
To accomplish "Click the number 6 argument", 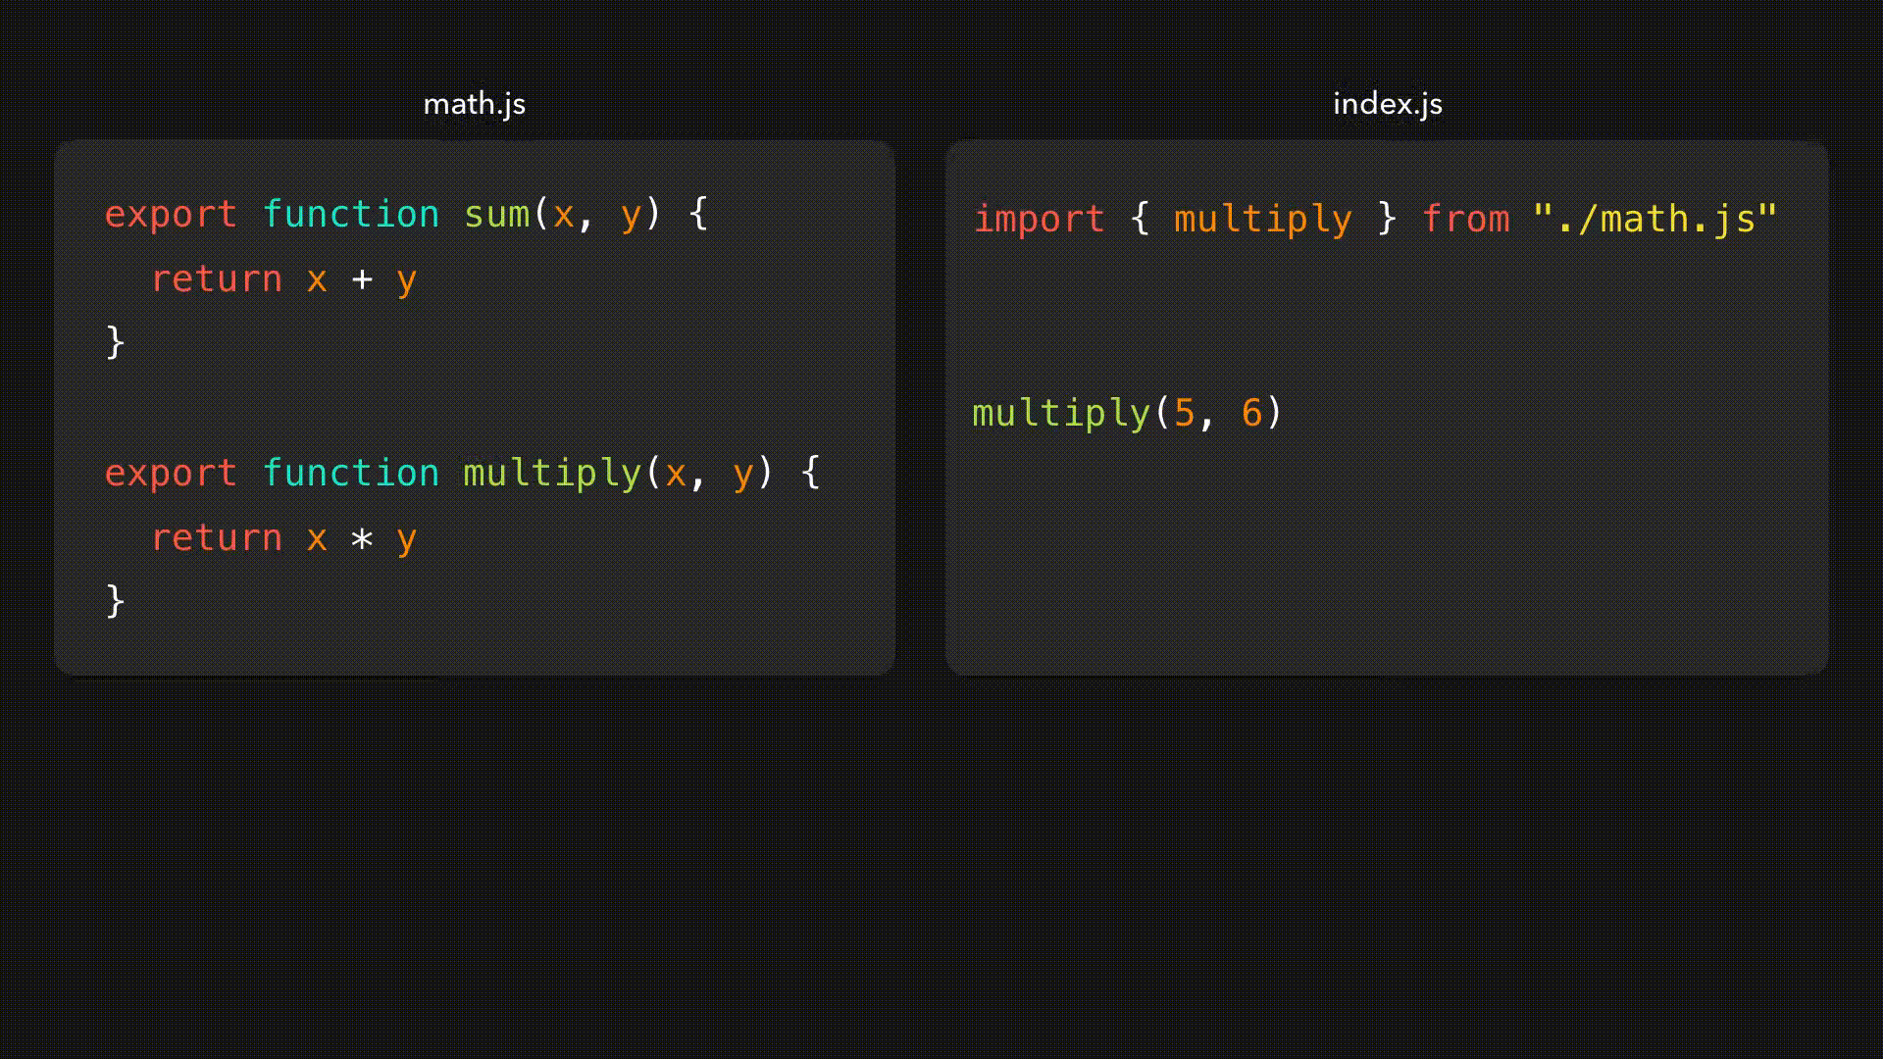I will click(1251, 413).
